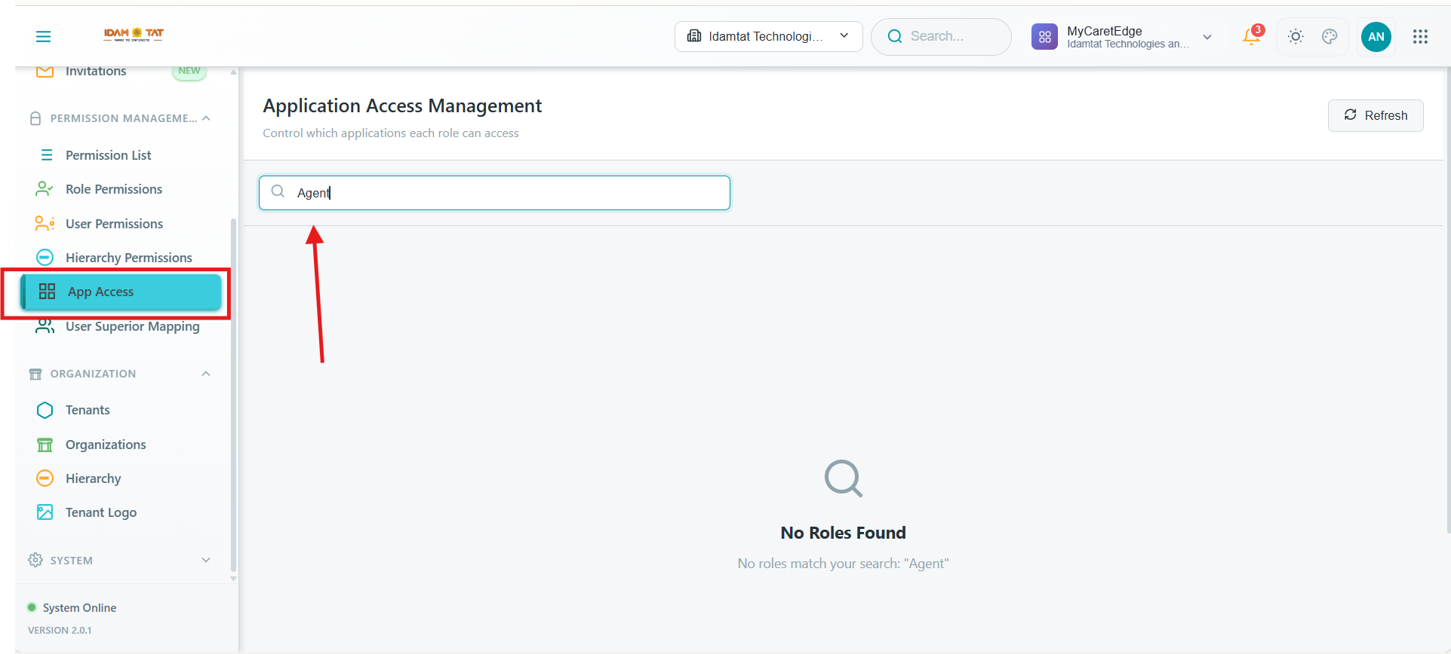Open Hierarchy page
1451x654 pixels.
click(93, 478)
